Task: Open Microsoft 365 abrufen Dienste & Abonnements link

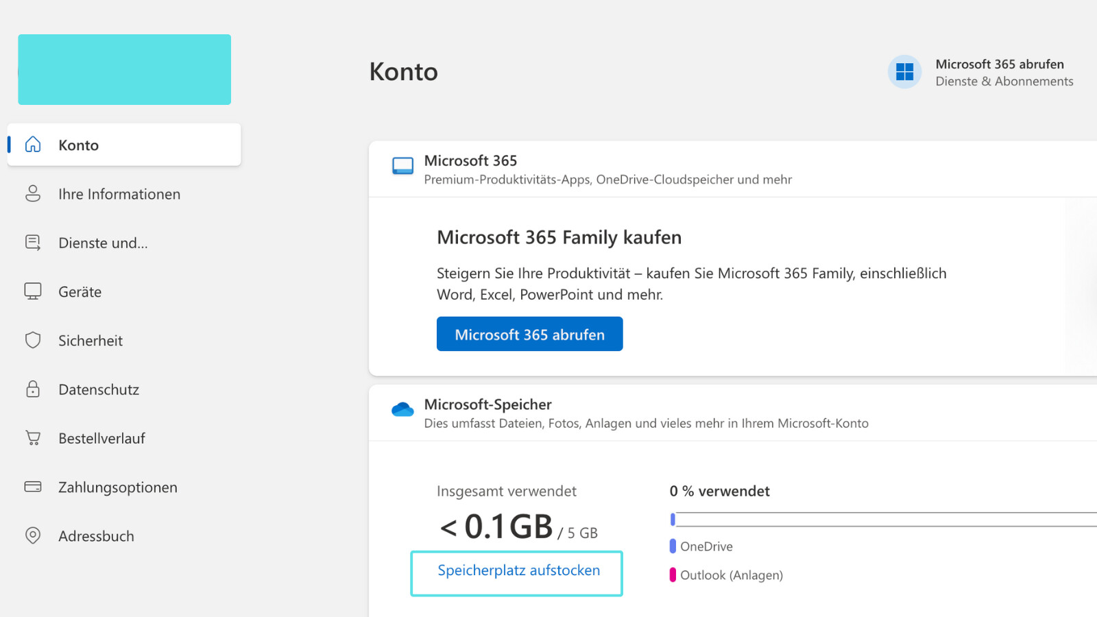Action: (1004, 72)
